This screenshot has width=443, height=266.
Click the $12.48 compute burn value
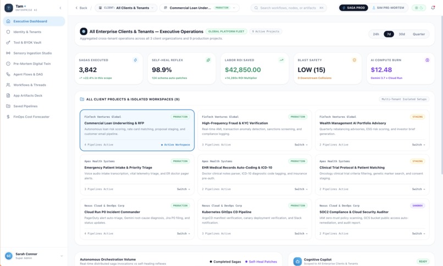pyautogui.click(x=381, y=70)
